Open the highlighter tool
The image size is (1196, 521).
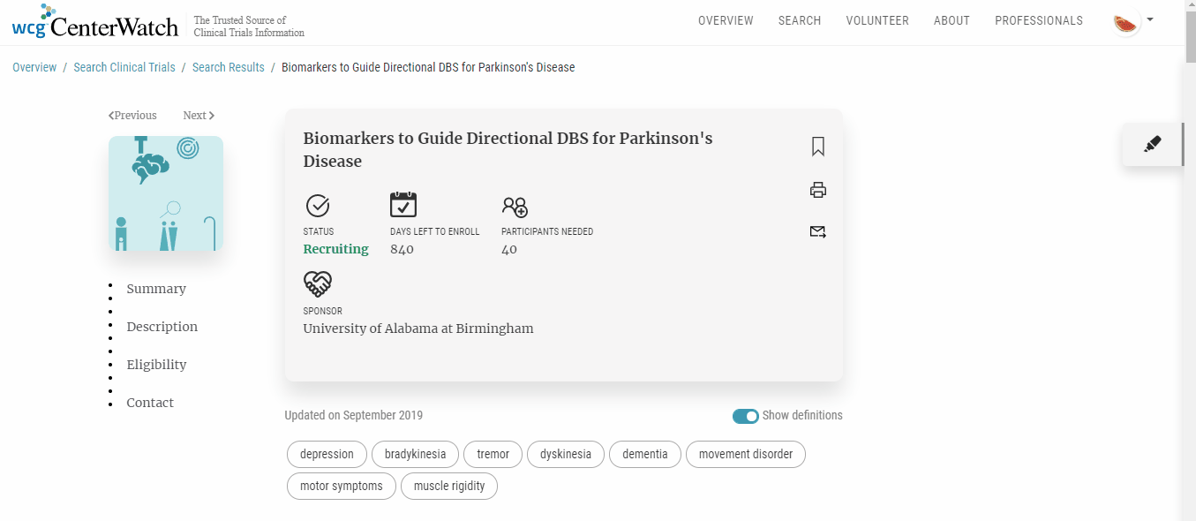tap(1152, 144)
